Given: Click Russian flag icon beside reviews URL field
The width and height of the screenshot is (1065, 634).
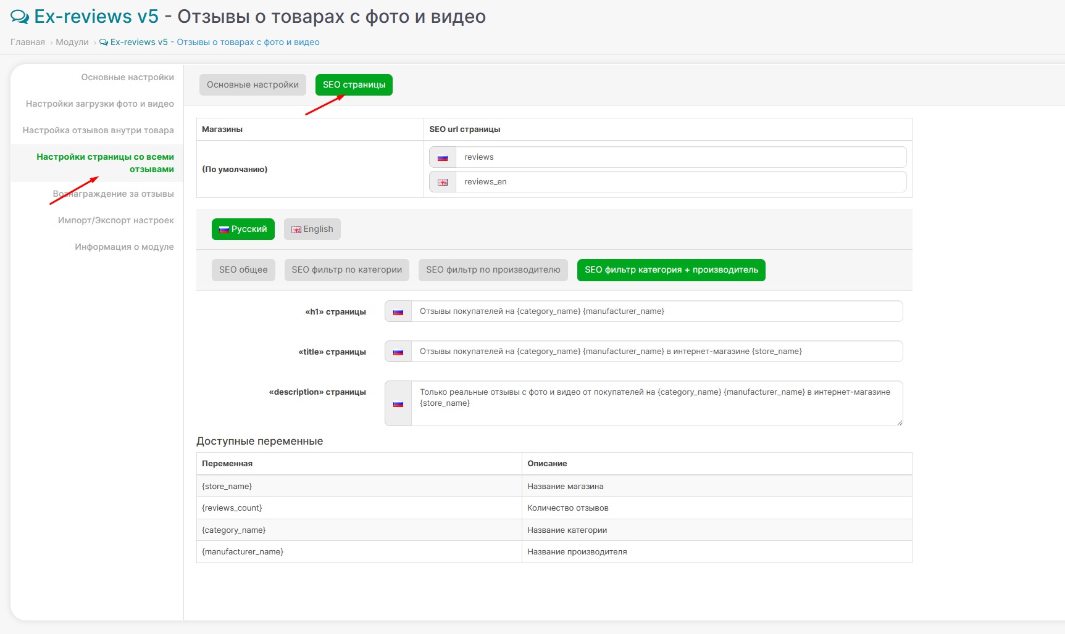Looking at the screenshot, I should (x=442, y=157).
